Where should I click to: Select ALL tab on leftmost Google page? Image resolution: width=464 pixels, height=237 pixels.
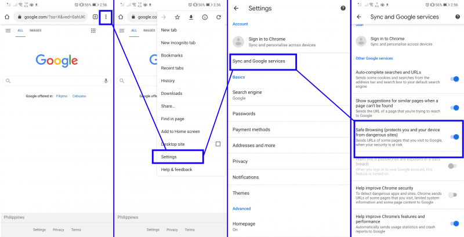[x=20, y=31]
